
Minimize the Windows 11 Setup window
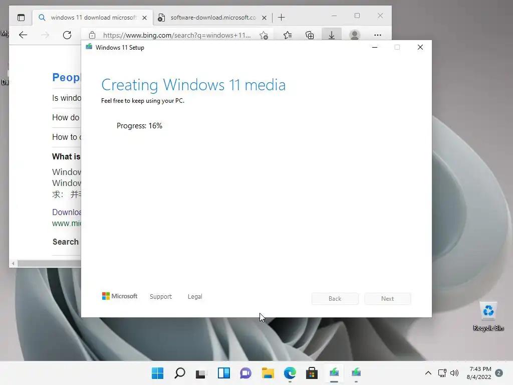375,48
